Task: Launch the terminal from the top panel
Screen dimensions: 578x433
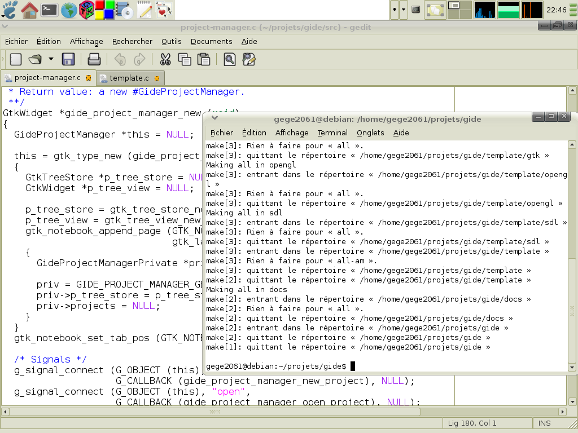Action: (50, 9)
